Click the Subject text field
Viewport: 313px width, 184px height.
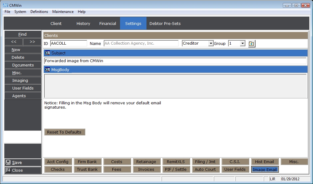click(x=175, y=61)
